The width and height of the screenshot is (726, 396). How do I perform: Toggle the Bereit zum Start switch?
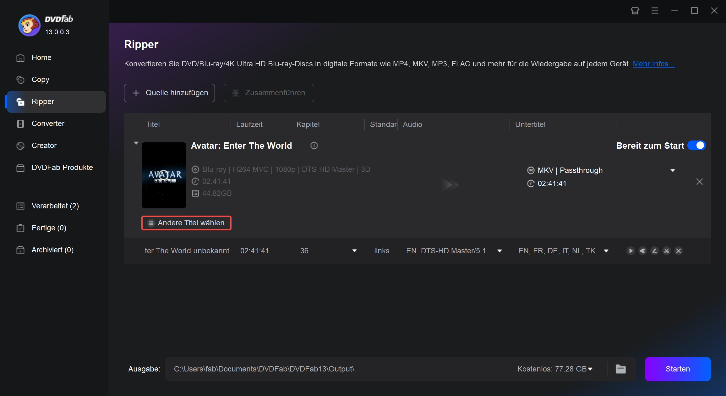tap(696, 146)
